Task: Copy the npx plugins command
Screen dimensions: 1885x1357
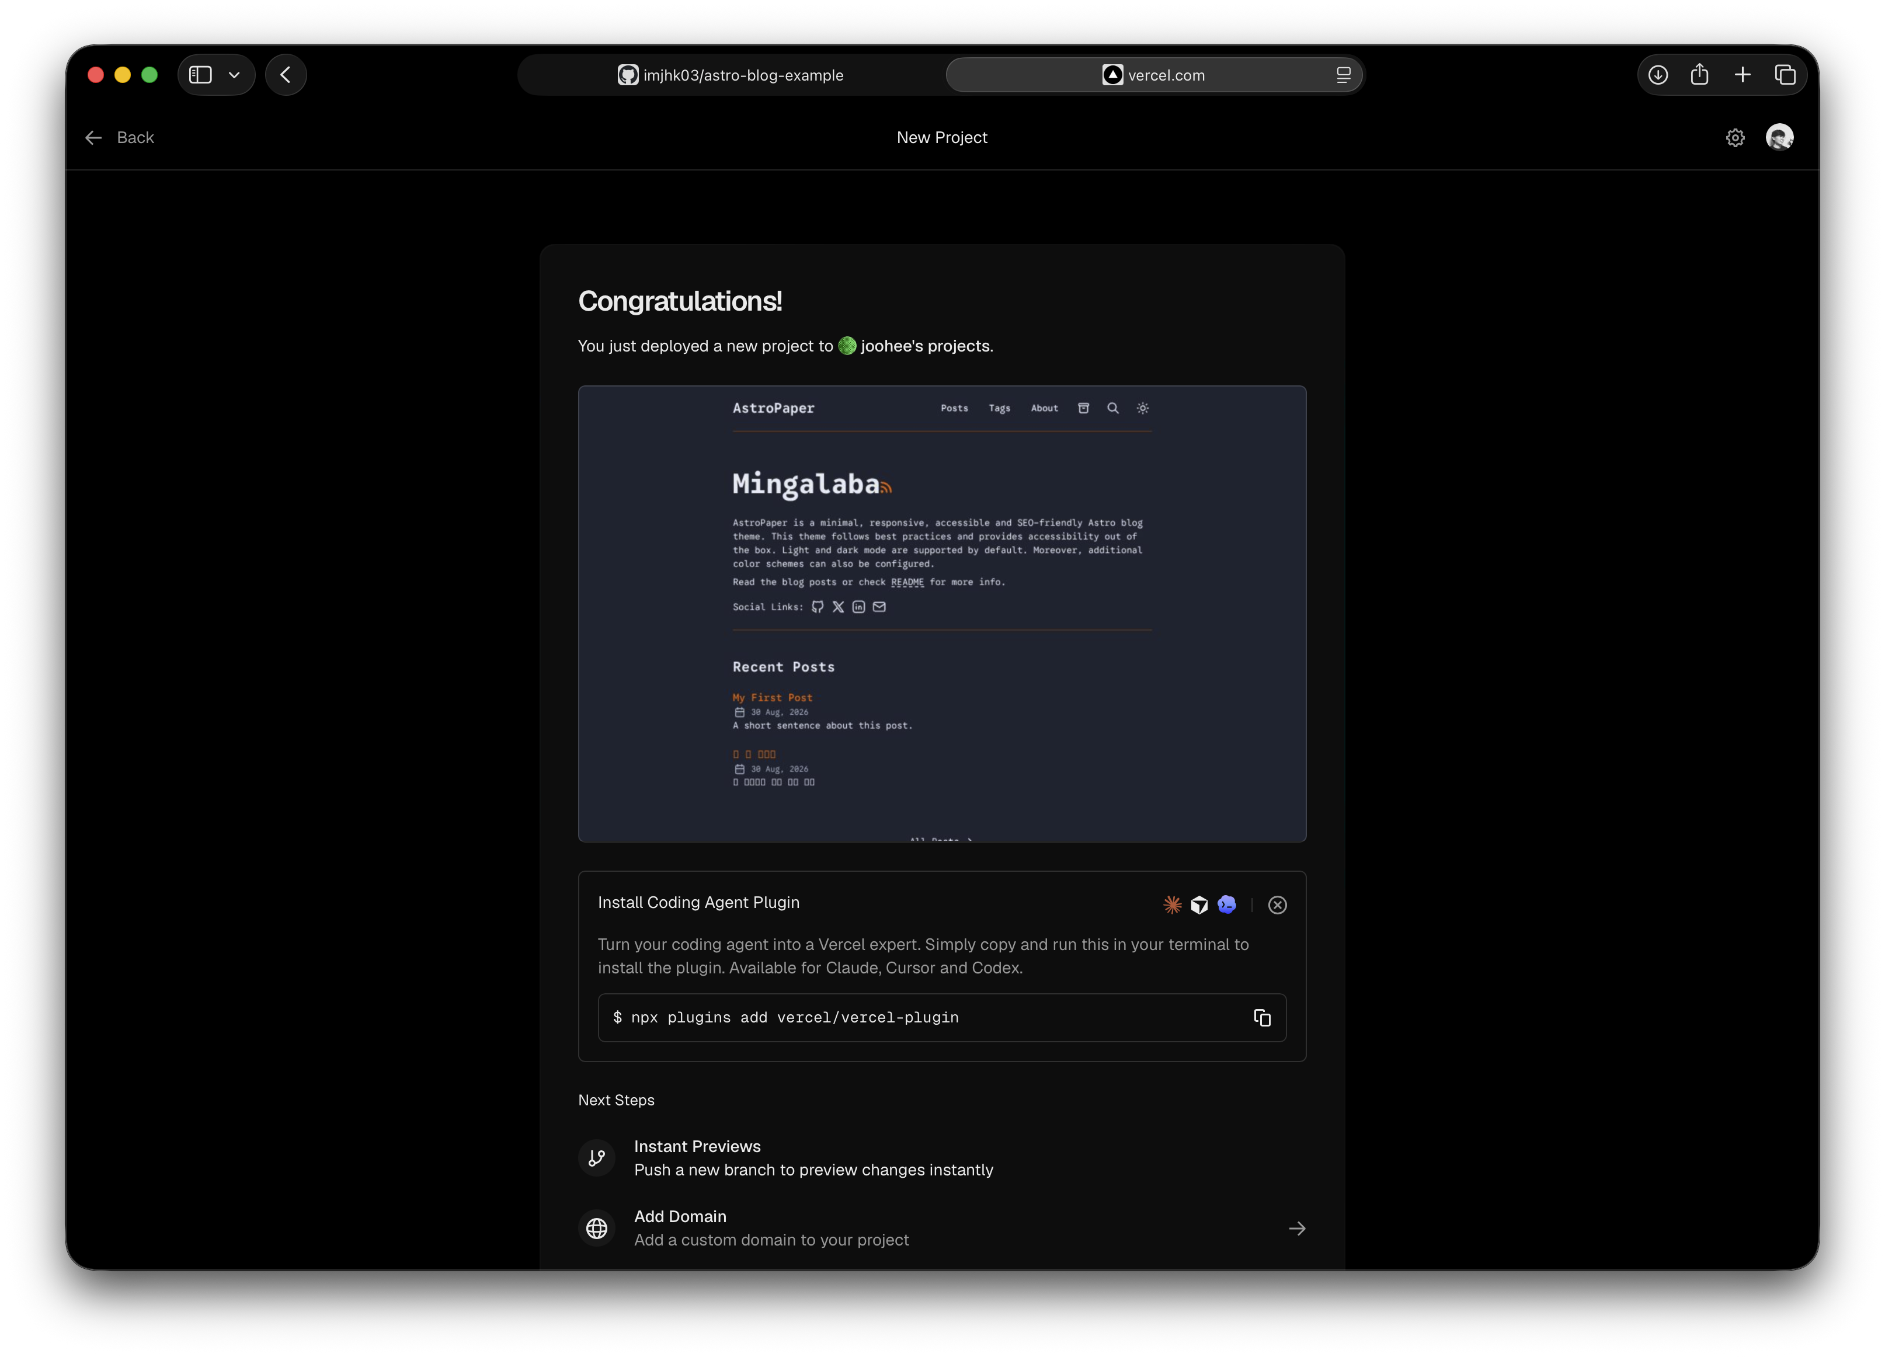Action: 1262,1017
